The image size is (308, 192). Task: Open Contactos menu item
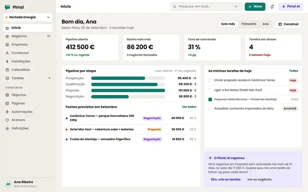28,53
